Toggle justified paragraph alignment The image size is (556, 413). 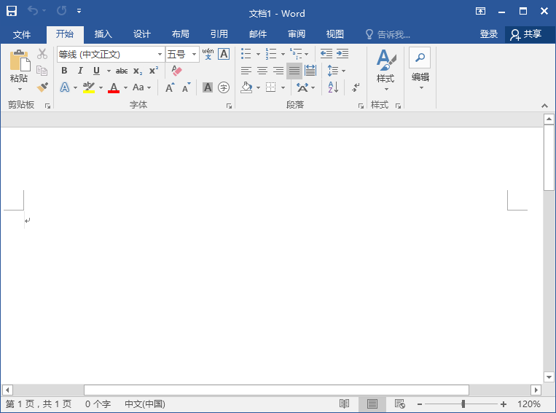pyautogui.click(x=294, y=71)
